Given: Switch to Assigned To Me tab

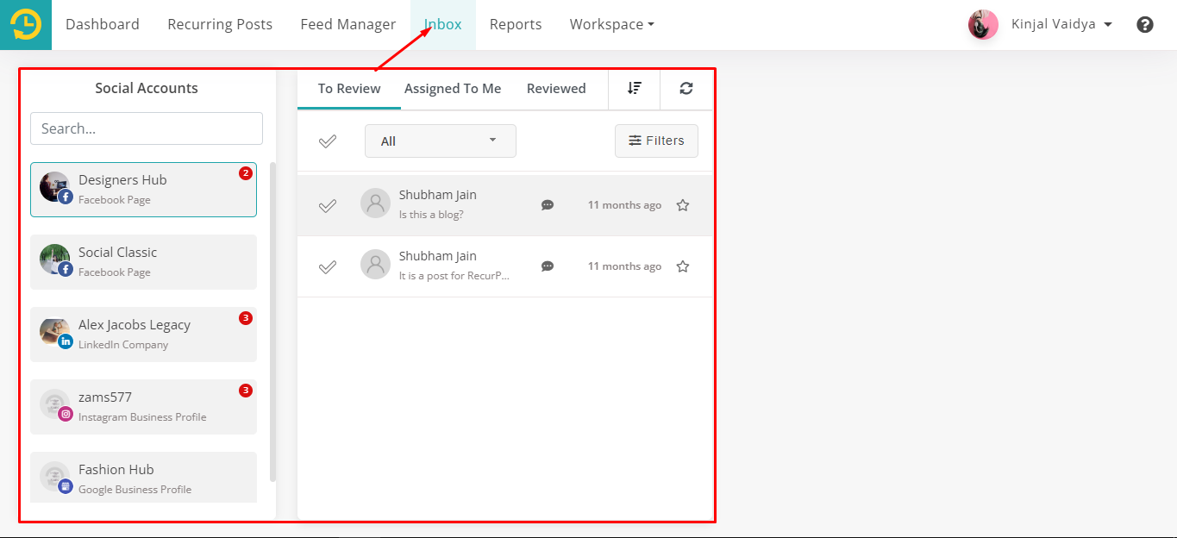Looking at the screenshot, I should tap(453, 88).
